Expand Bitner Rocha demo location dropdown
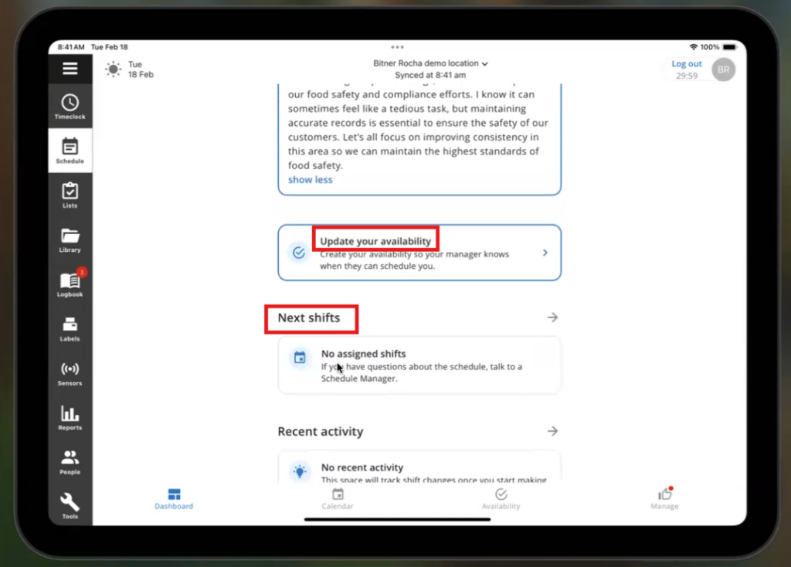 tap(430, 63)
